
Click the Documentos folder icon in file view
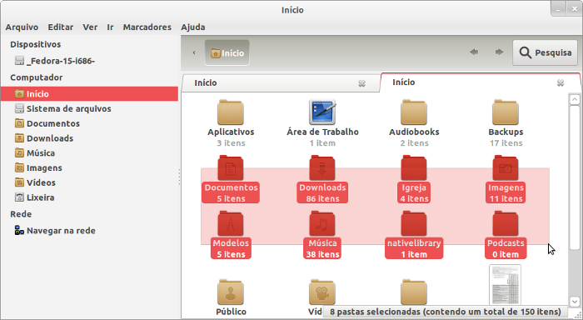pos(231,167)
